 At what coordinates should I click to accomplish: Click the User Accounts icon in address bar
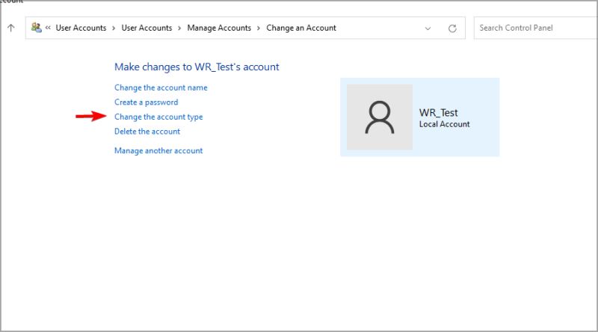pos(36,28)
